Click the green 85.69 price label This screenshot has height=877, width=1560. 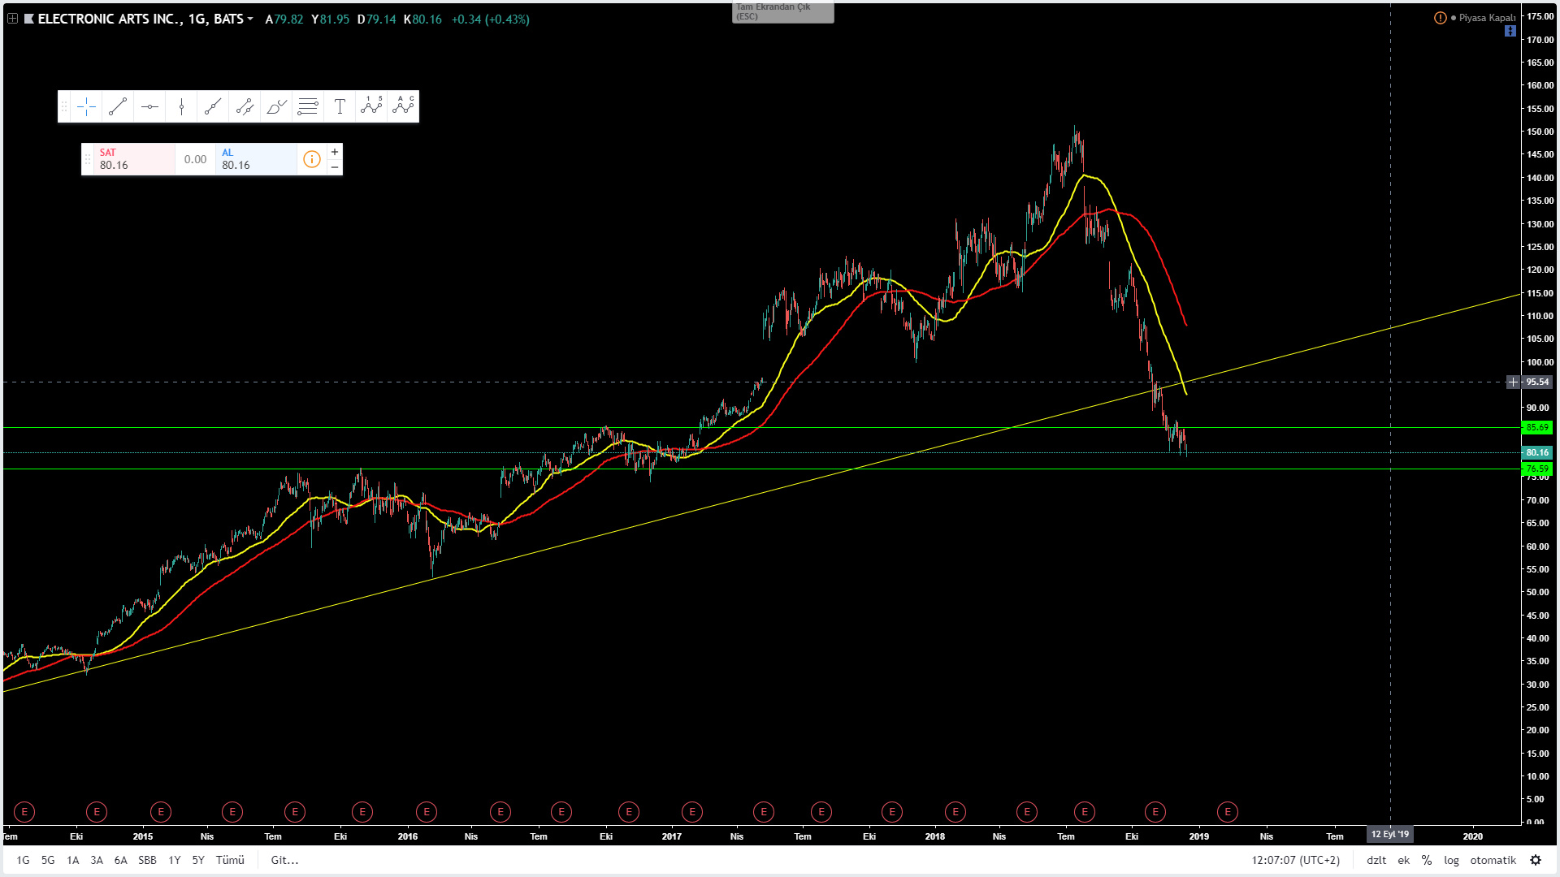point(1536,427)
